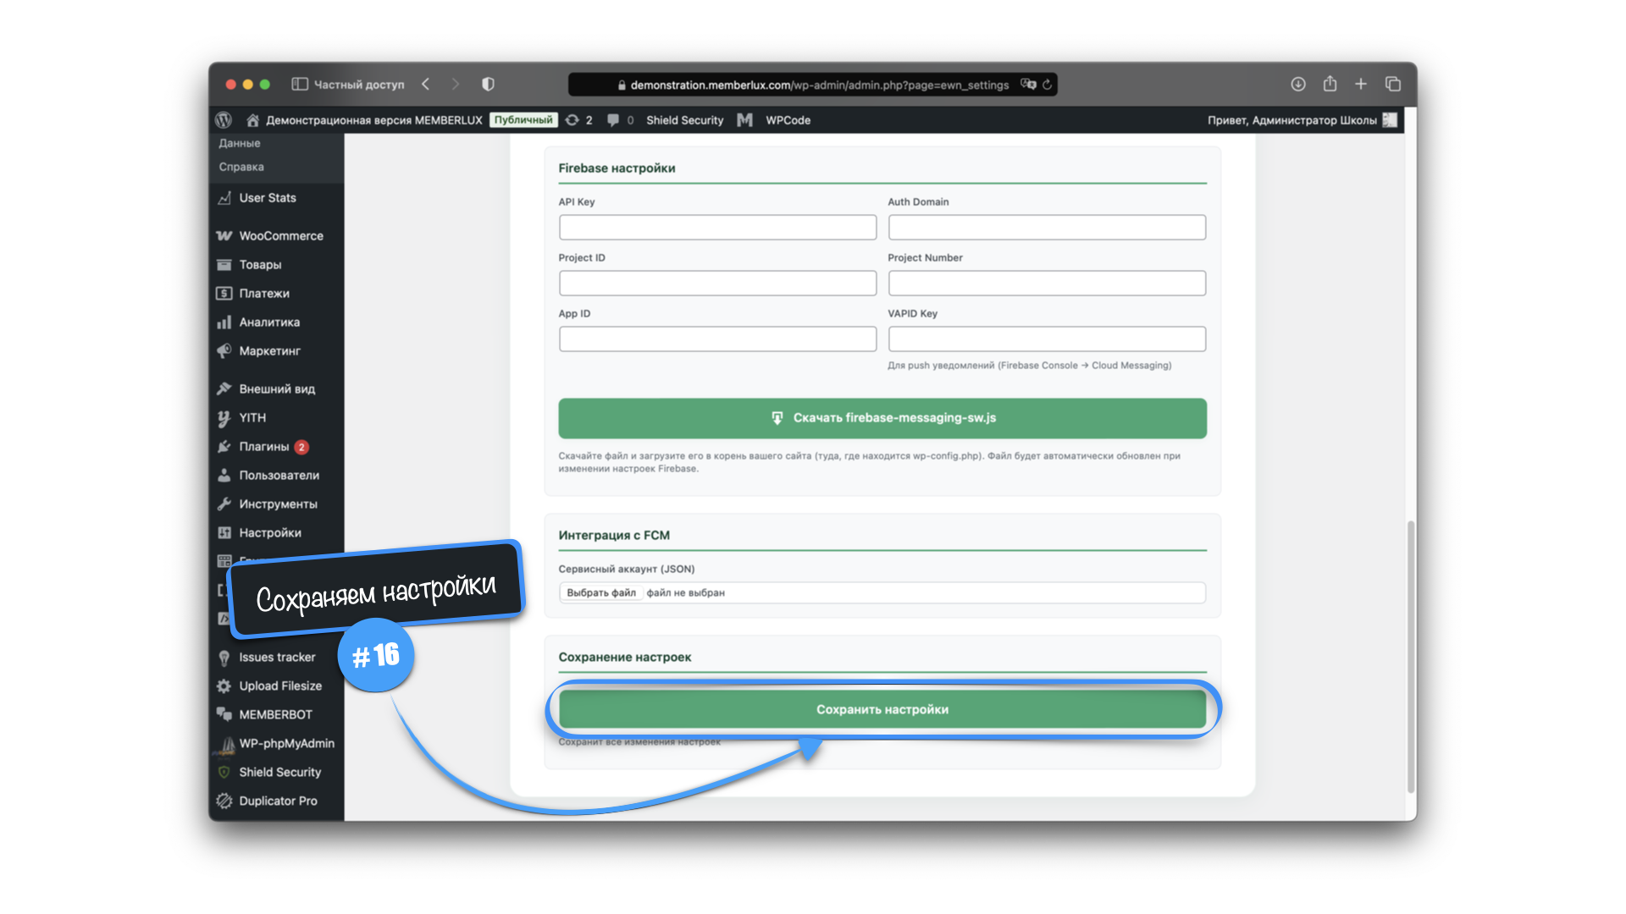This screenshot has height=914, width=1626.
Task: Open WooCommerce menu in sidebar
Action: click(280, 236)
